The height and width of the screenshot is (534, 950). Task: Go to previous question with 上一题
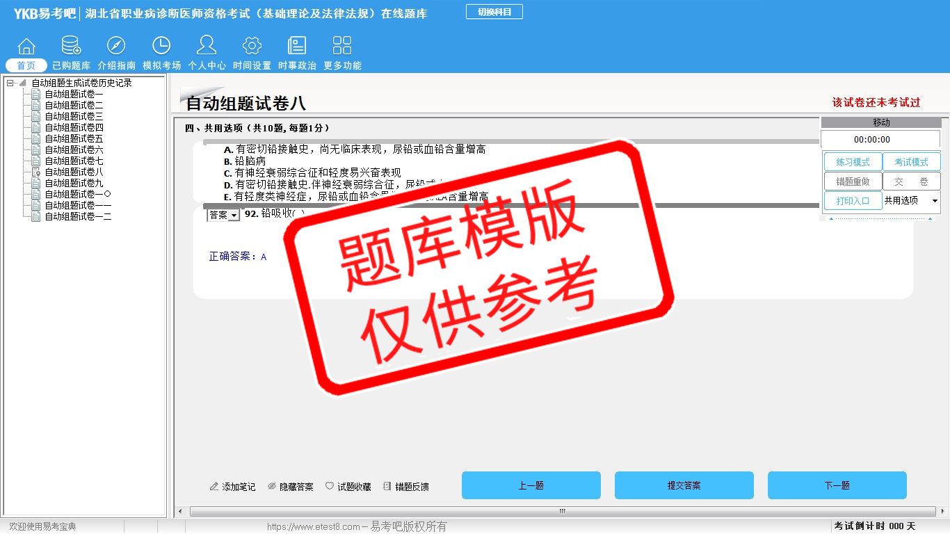(531, 485)
